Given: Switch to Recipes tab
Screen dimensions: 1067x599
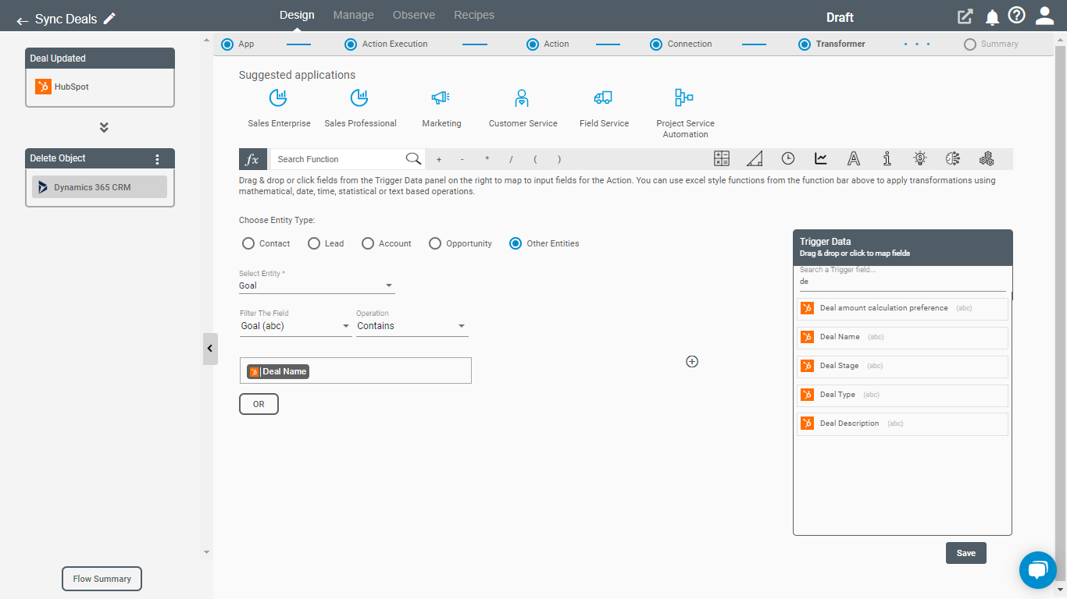Looking at the screenshot, I should point(474,15).
